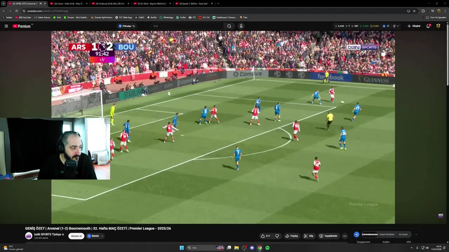Select the Genel Görünüm tab
Image resolution: width=449 pixels, height=252 pixels.
(387, 234)
